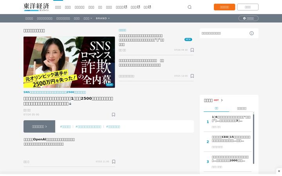Follow the blue SNS…2500 link under the thumbnail
The width and height of the screenshot is (282, 176).
coord(55,92)
